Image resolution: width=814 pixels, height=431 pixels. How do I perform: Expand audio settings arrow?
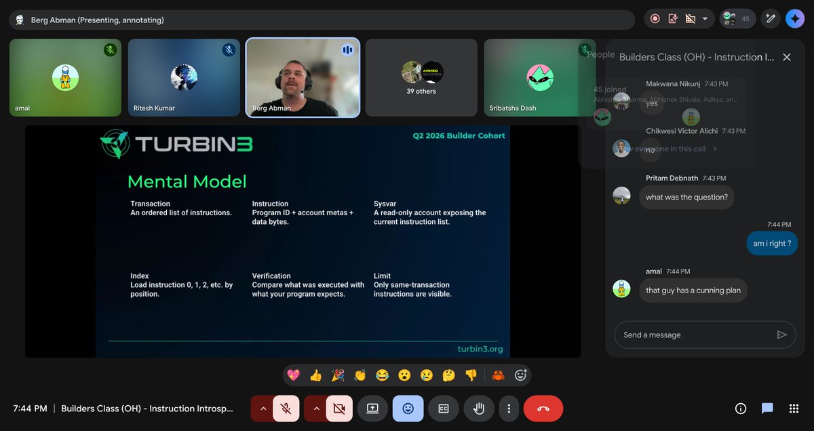262,409
